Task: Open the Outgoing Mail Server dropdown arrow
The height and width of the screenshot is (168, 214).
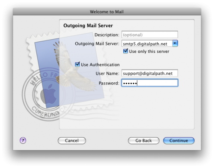Action: click(x=175, y=43)
